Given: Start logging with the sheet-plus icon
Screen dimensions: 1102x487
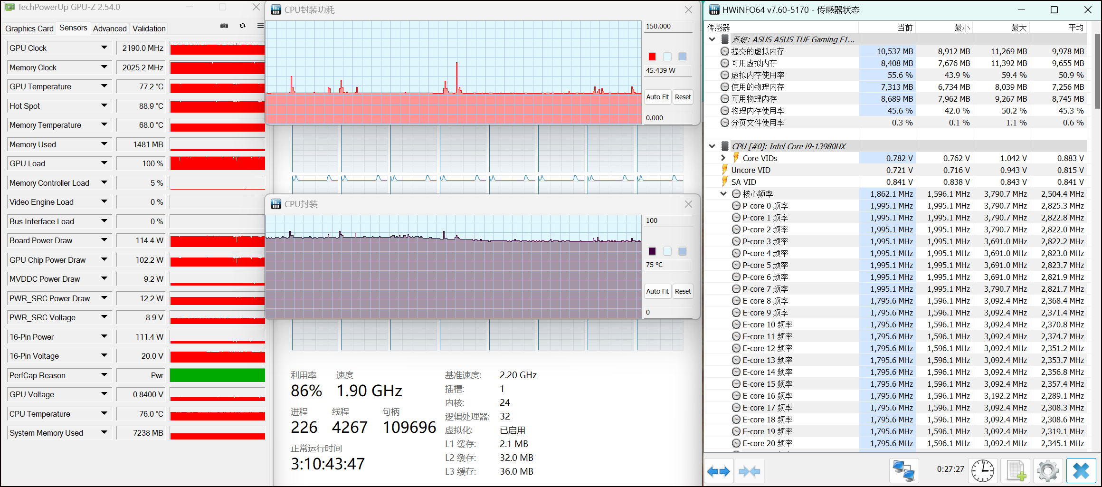Looking at the screenshot, I should click(x=1016, y=471).
